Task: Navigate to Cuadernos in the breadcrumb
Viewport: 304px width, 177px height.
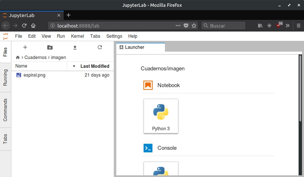Action: coord(35,57)
